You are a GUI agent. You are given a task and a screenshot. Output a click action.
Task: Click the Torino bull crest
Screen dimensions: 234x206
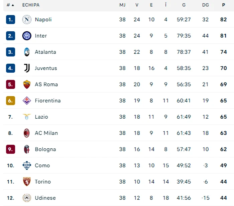click(27, 182)
